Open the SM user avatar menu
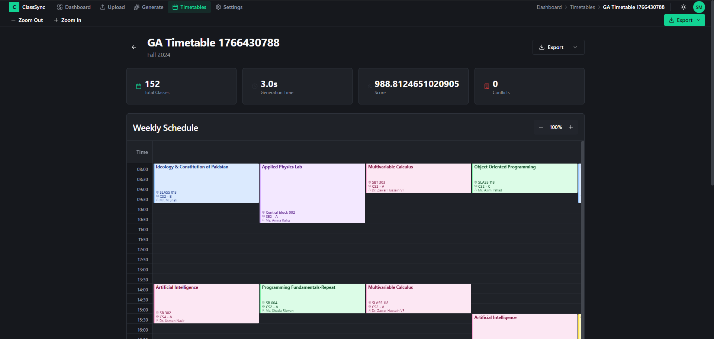Image resolution: width=714 pixels, height=339 pixels. pyautogui.click(x=699, y=7)
